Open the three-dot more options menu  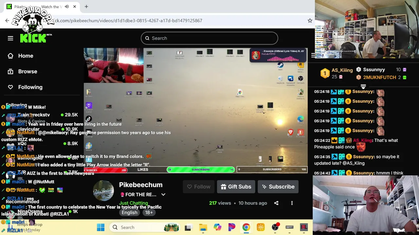(292, 203)
